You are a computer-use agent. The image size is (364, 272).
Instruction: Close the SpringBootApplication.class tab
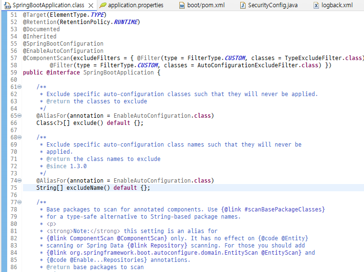(91, 5)
